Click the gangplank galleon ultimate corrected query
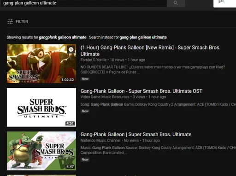236x176 pixels. tap(63, 37)
